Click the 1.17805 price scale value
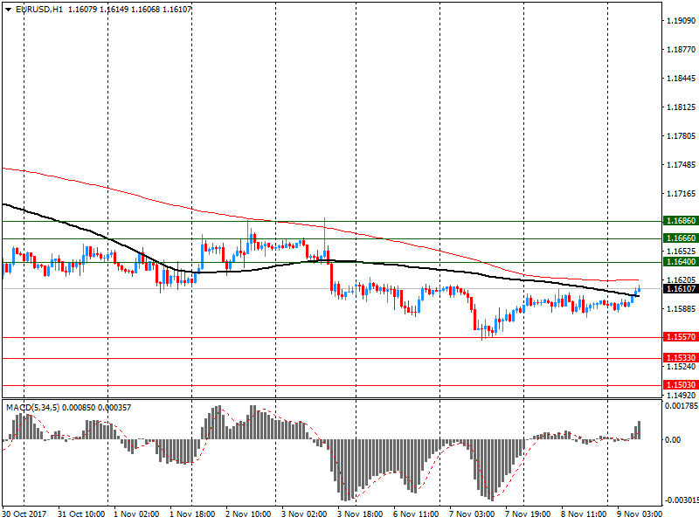Image resolution: width=699 pixels, height=524 pixels. click(x=681, y=136)
